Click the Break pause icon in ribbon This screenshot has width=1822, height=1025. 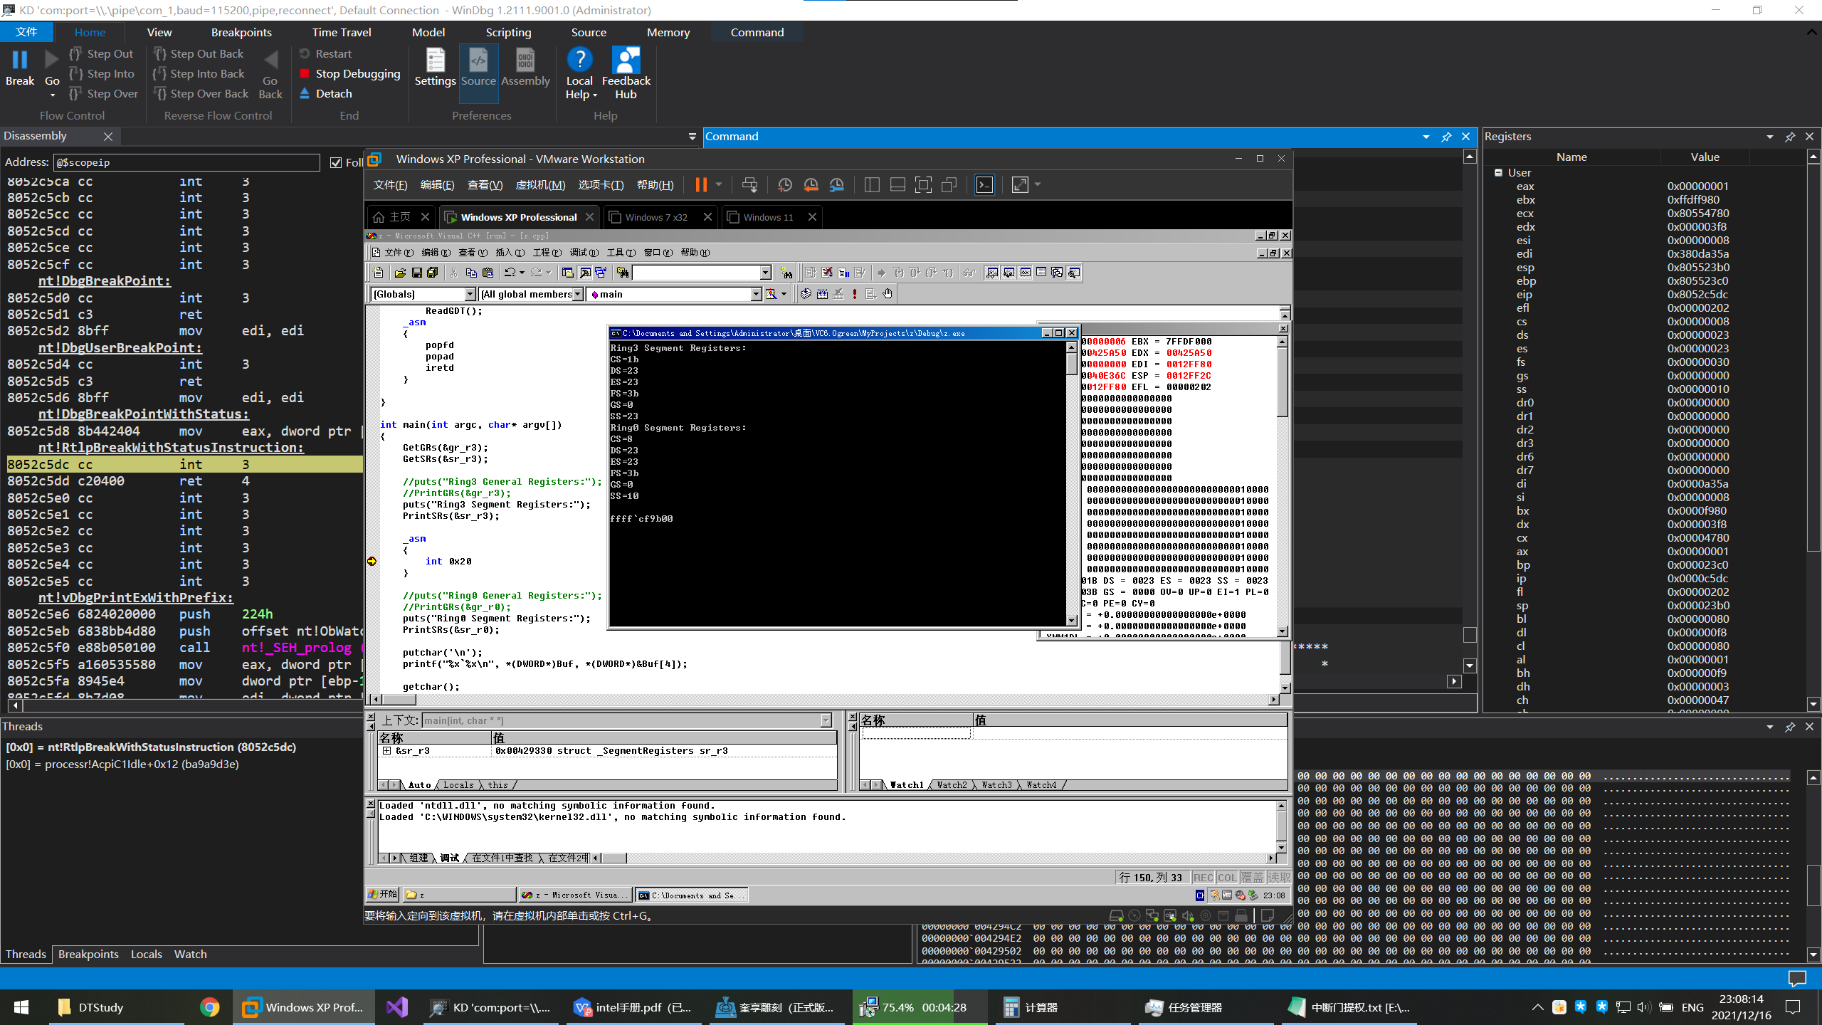(x=20, y=61)
